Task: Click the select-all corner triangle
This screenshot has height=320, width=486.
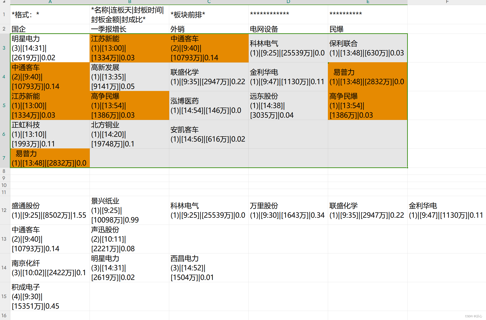Action: point(4,2)
